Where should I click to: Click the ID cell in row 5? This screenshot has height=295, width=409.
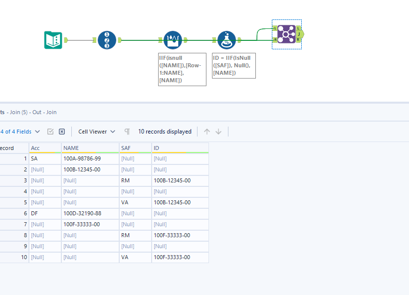coord(180,202)
